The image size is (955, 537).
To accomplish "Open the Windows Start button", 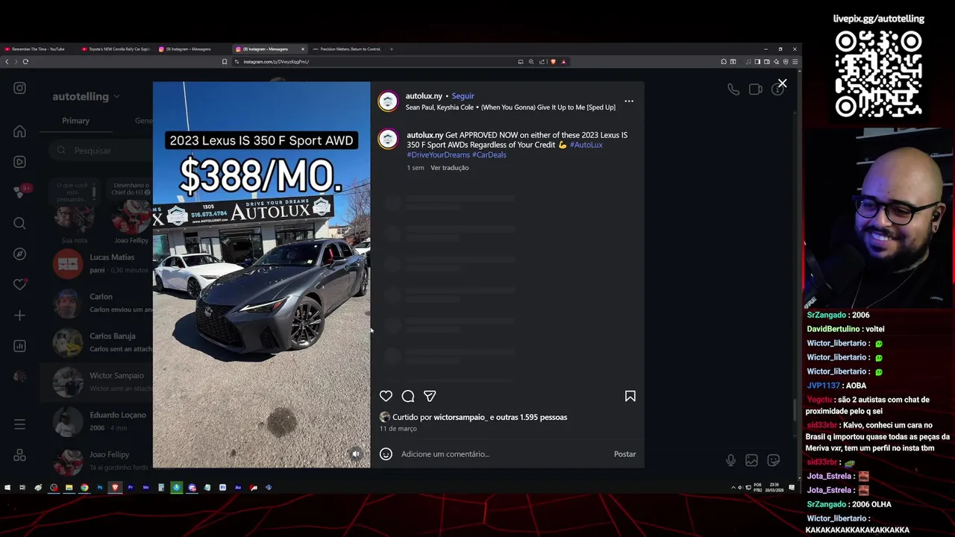I will (x=7, y=488).
